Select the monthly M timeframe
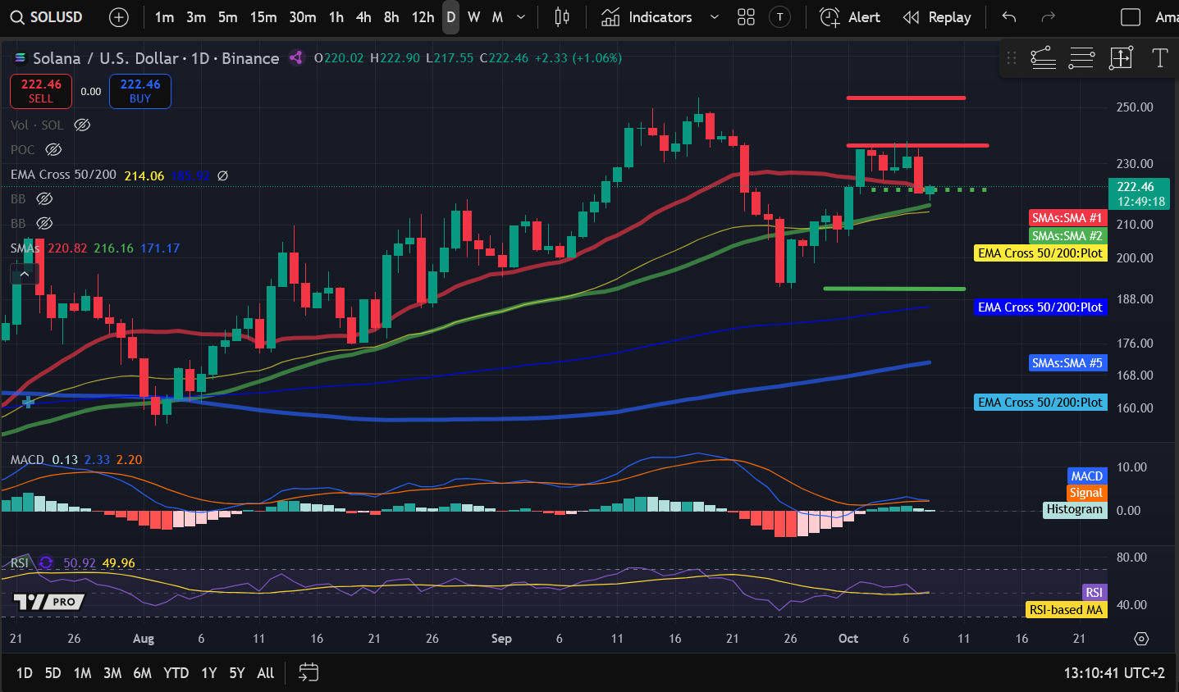This screenshot has width=1179, height=692. pyautogui.click(x=497, y=17)
